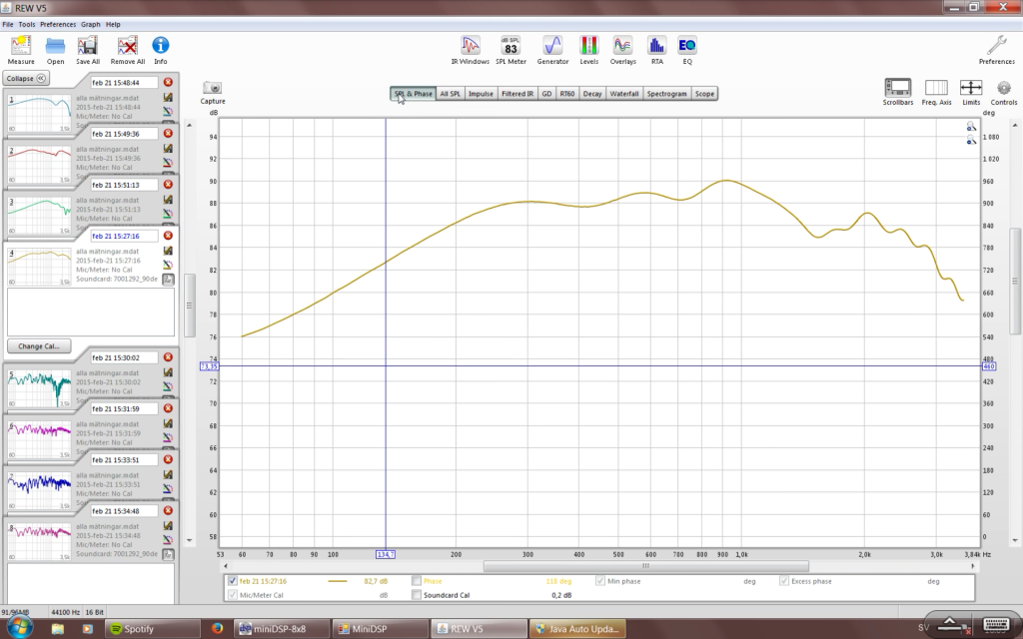Open the Levels meter tool
The image size is (1023, 639).
tap(589, 50)
